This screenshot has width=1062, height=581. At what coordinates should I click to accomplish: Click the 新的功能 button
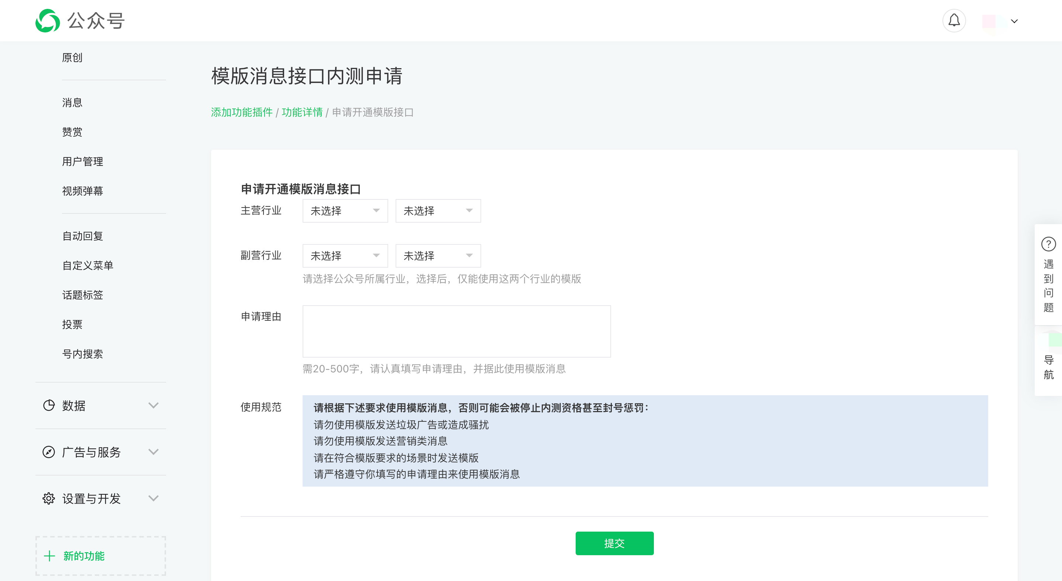[x=101, y=556]
